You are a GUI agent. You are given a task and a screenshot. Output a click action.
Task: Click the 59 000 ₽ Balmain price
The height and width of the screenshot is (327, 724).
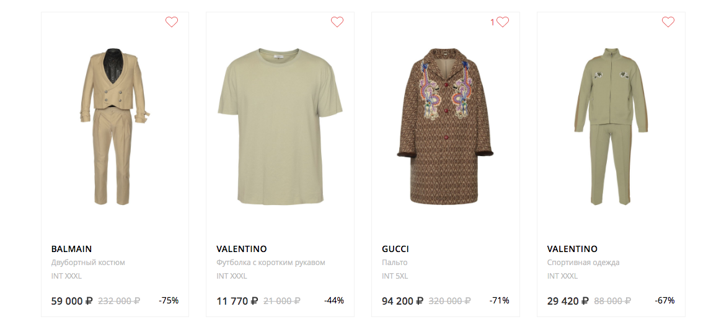72,301
